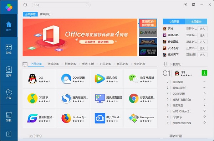
Task: Download 百度网盘 from ranking list arrow
Action: coord(205,105)
